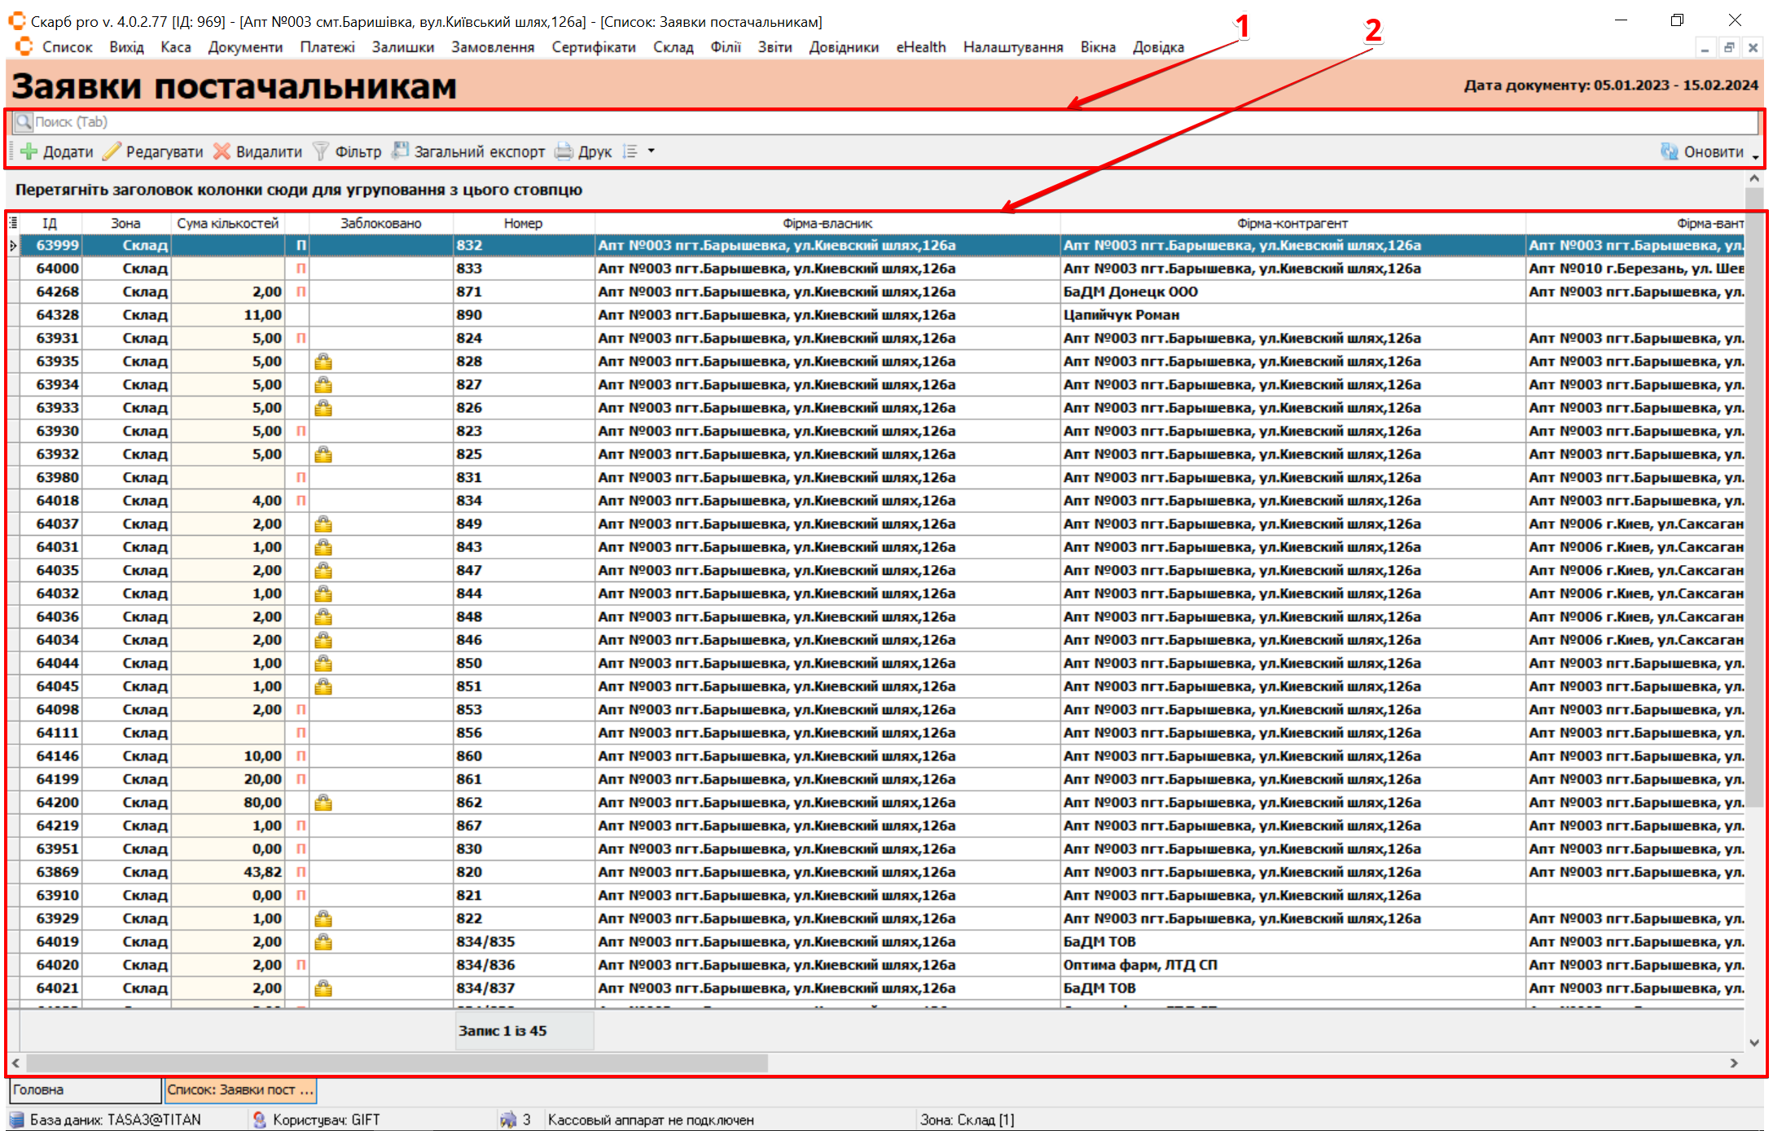The width and height of the screenshot is (1773, 1131).
Task: Click the П marker in row 64000
Action: pos(301,269)
